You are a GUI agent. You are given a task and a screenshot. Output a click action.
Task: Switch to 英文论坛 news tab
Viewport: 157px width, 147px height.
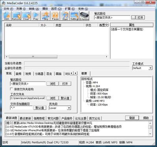click(95, 118)
